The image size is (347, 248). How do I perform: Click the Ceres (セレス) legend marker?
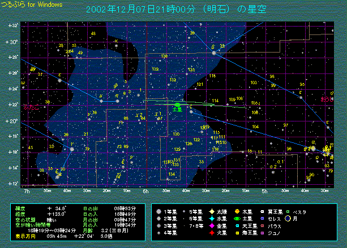point(262,217)
